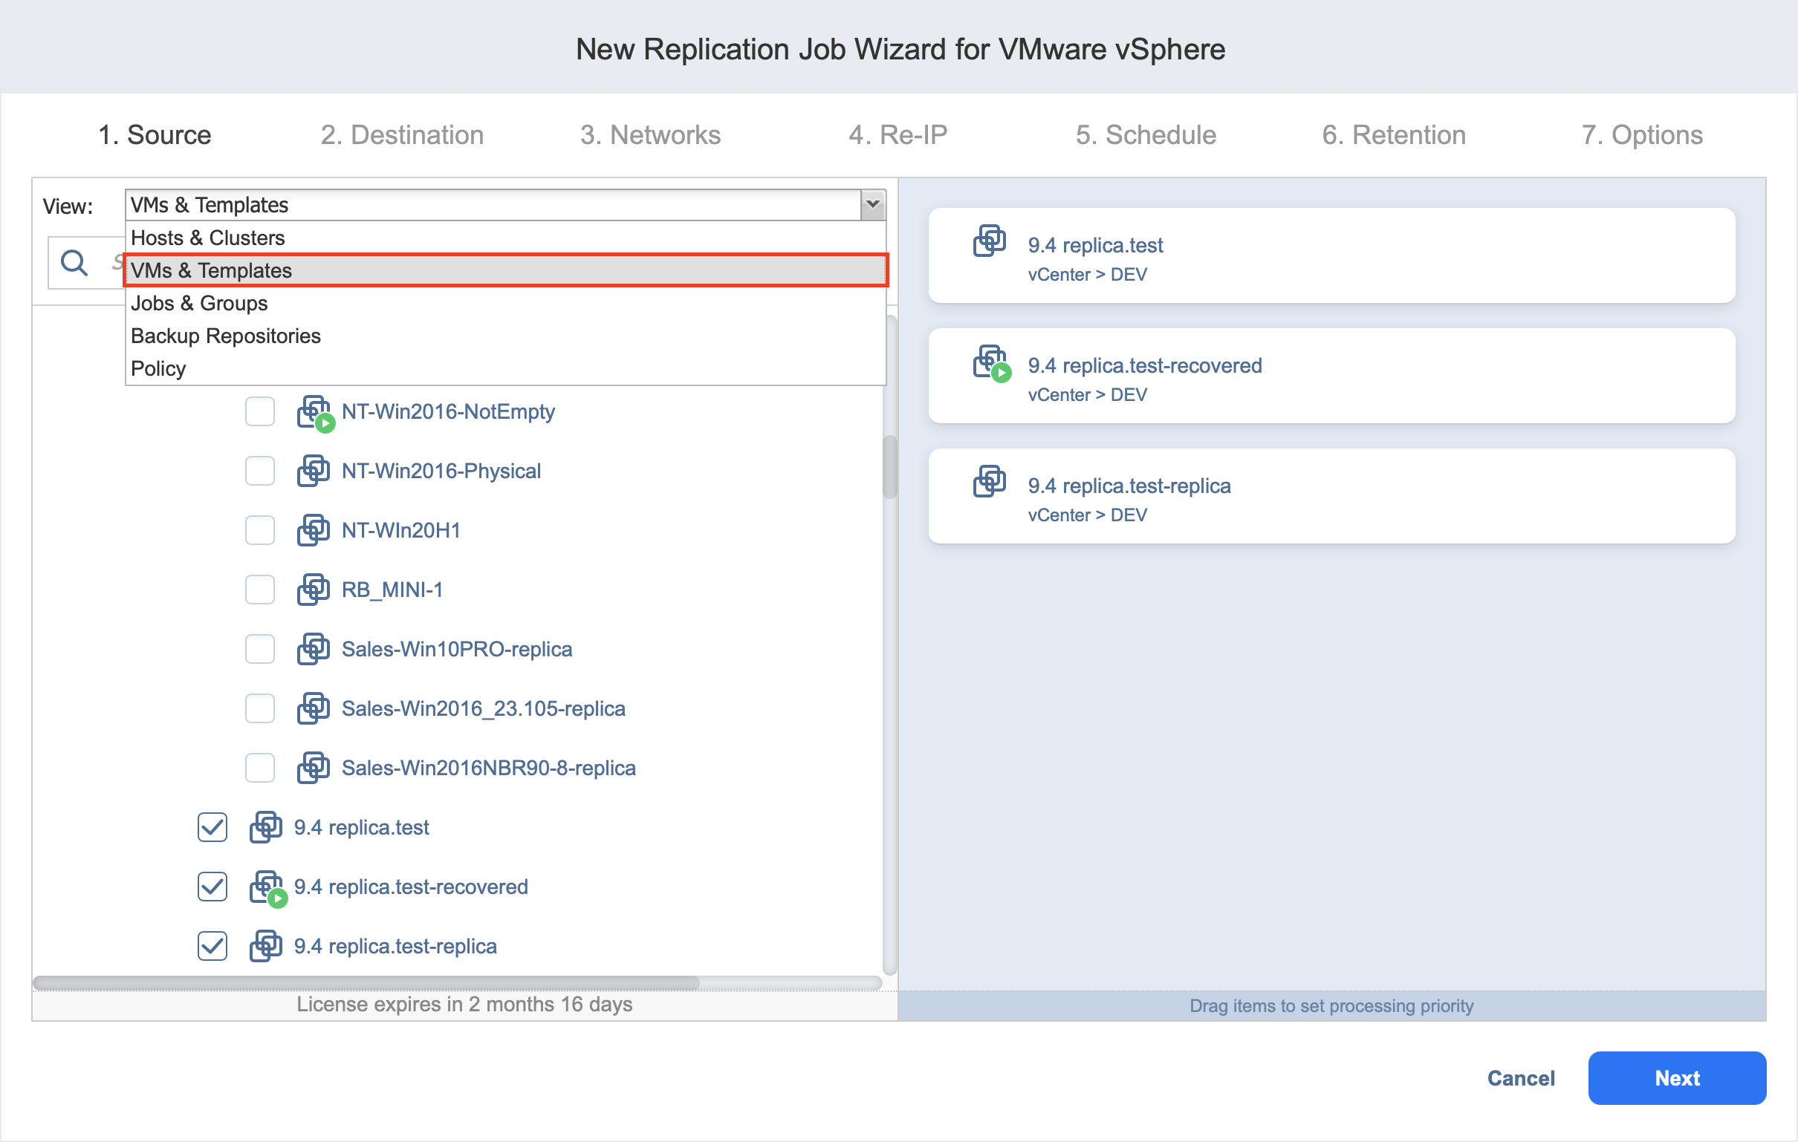Click 'License expires in 2 months 16 days' text
1798x1142 pixels.
point(464,1005)
